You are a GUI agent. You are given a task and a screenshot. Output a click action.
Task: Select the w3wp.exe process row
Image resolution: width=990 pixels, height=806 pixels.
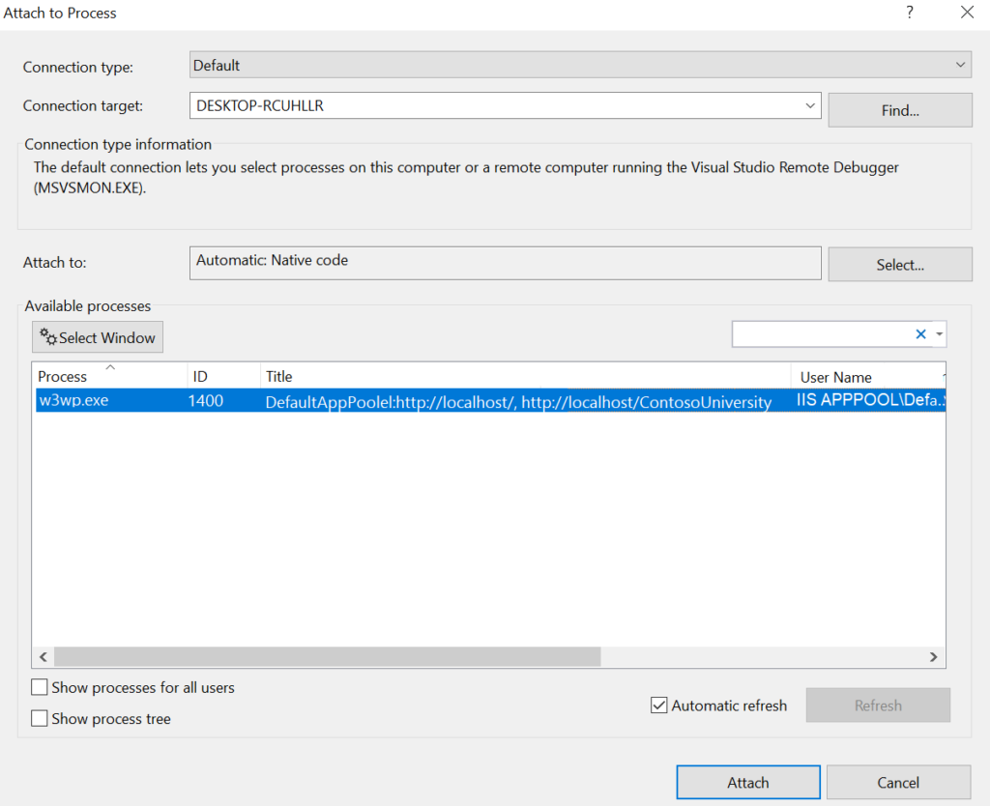pyautogui.click(x=387, y=401)
